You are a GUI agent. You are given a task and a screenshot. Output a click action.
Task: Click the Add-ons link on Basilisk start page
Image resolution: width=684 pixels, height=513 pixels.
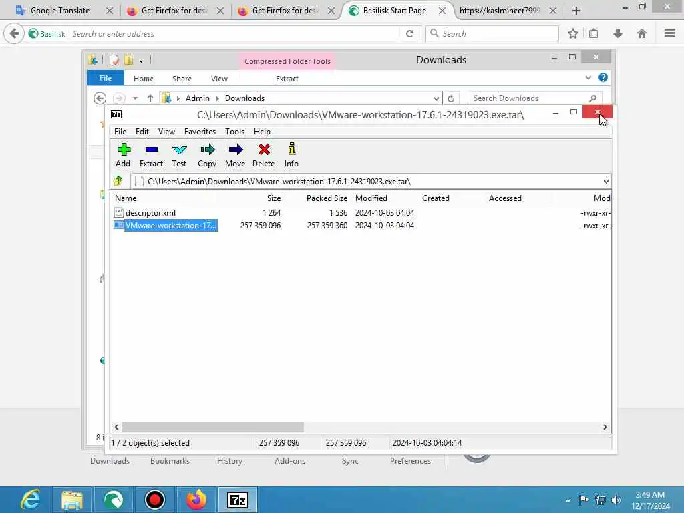(290, 461)
